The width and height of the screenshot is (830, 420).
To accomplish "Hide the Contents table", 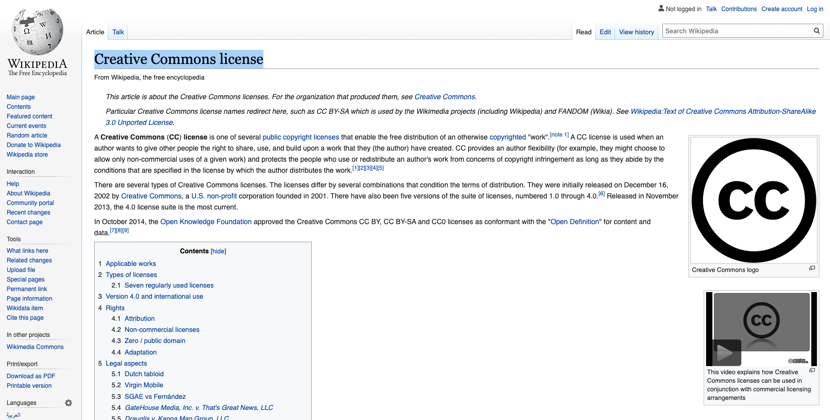I will pyautogui.click(x=218, y=251).
